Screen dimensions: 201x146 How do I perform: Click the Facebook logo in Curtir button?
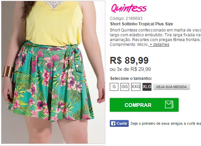[x=113, y=123]
